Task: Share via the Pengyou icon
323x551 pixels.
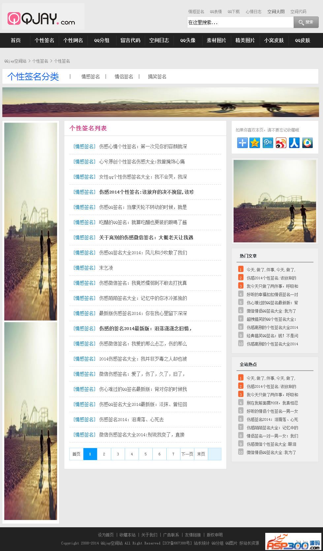Action: pyautogui.click(x=268, y=143)
